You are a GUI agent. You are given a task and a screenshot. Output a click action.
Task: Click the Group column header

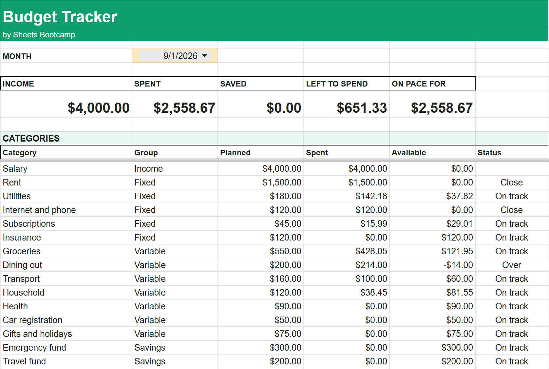click(x=175, y=152)
